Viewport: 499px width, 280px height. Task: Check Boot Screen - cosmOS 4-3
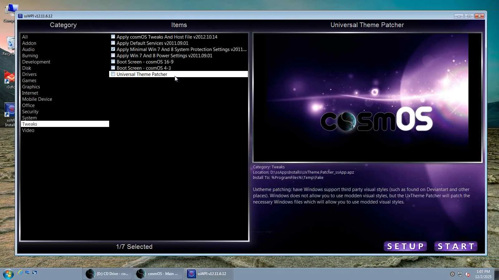113,68
